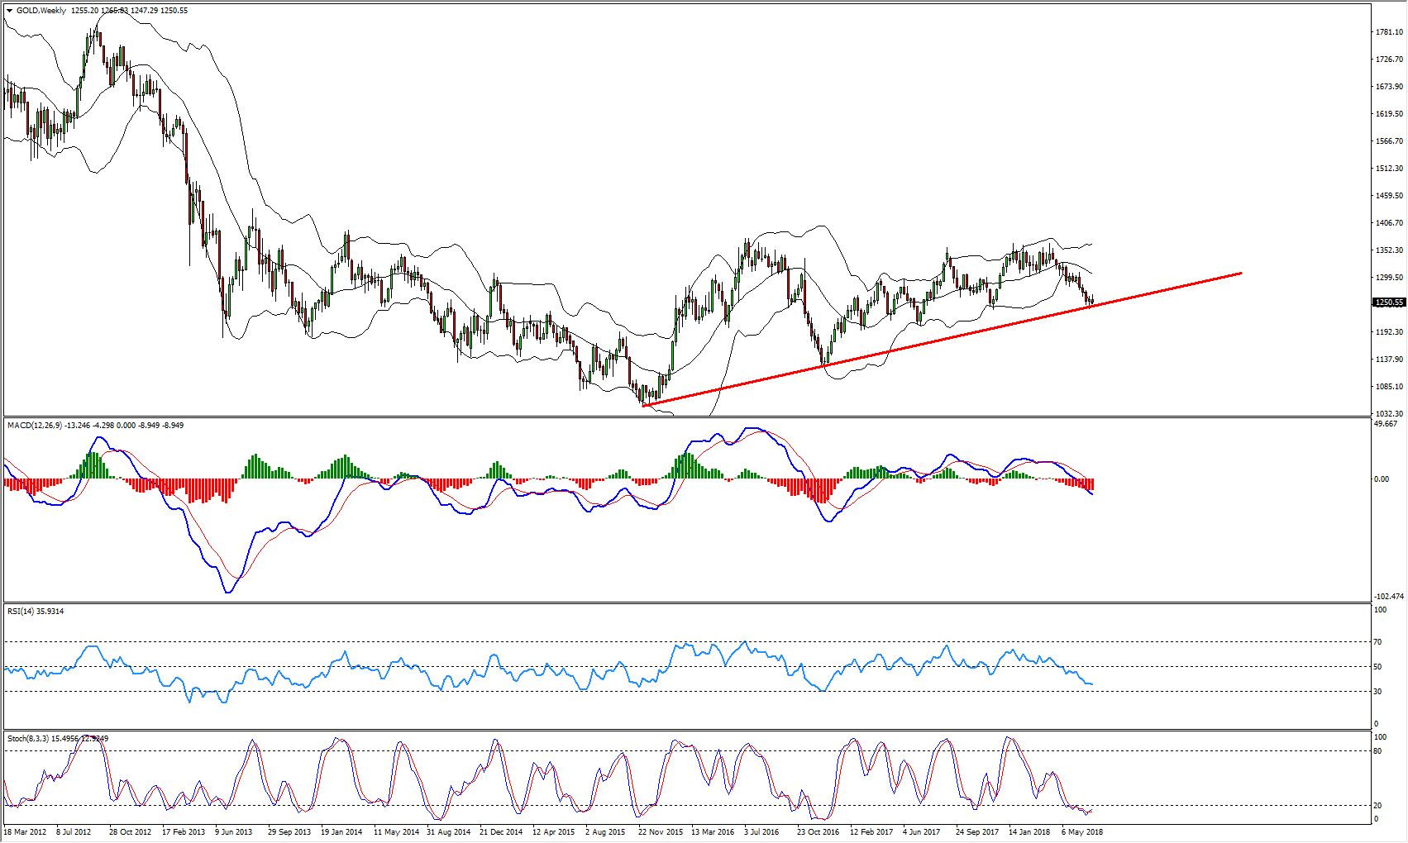The width and height of the screenshot is (1408, 843).
Task: Click the 1192.30 price scale value
Action: 1389,332
